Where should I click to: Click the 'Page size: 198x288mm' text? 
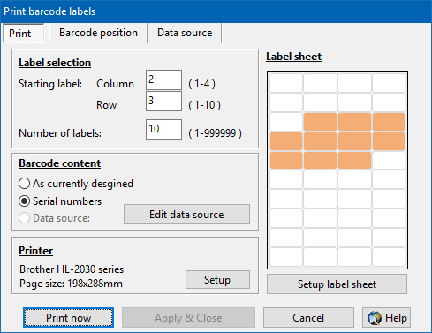(x=71, y=284)
